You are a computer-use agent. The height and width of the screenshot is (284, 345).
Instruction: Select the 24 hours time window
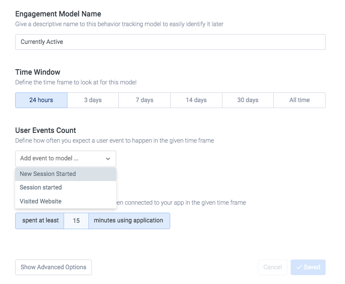(x=41, y=100)
